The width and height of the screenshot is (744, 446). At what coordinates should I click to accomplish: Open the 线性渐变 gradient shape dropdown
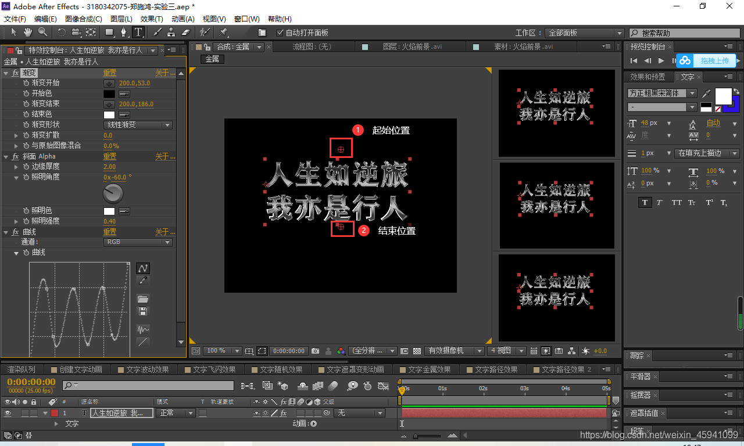138,124
